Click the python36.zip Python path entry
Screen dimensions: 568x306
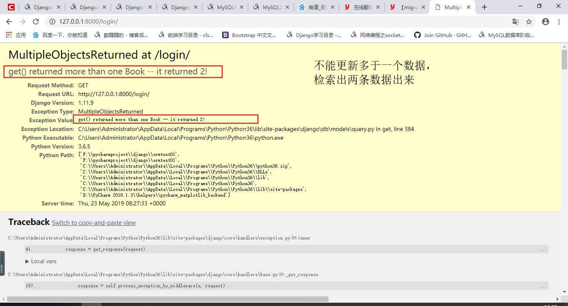coord(186,166)
